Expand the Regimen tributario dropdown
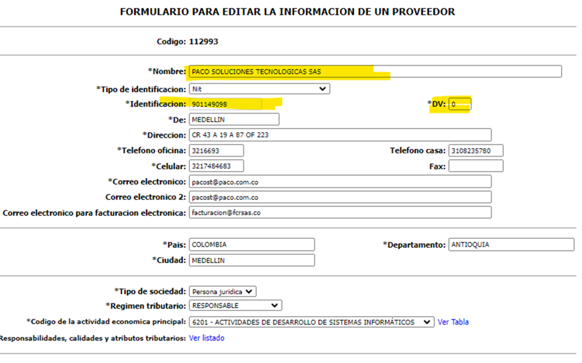 (235, 305)
